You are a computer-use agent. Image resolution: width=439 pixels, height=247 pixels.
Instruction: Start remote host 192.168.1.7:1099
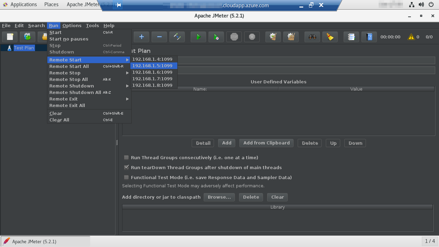(x=154, y=79)
